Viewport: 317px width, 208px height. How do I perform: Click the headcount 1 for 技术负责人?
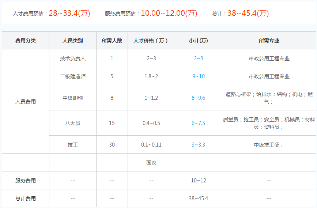pos(112,58)
